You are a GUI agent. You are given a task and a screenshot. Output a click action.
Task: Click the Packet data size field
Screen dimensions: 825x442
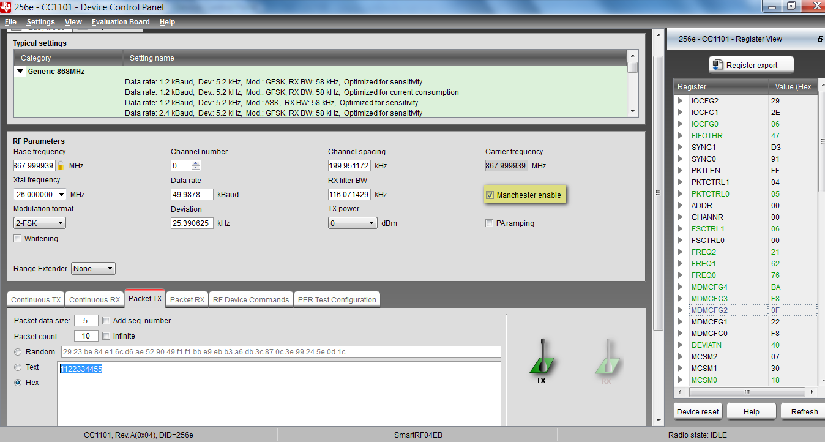(x=86, y=321)
